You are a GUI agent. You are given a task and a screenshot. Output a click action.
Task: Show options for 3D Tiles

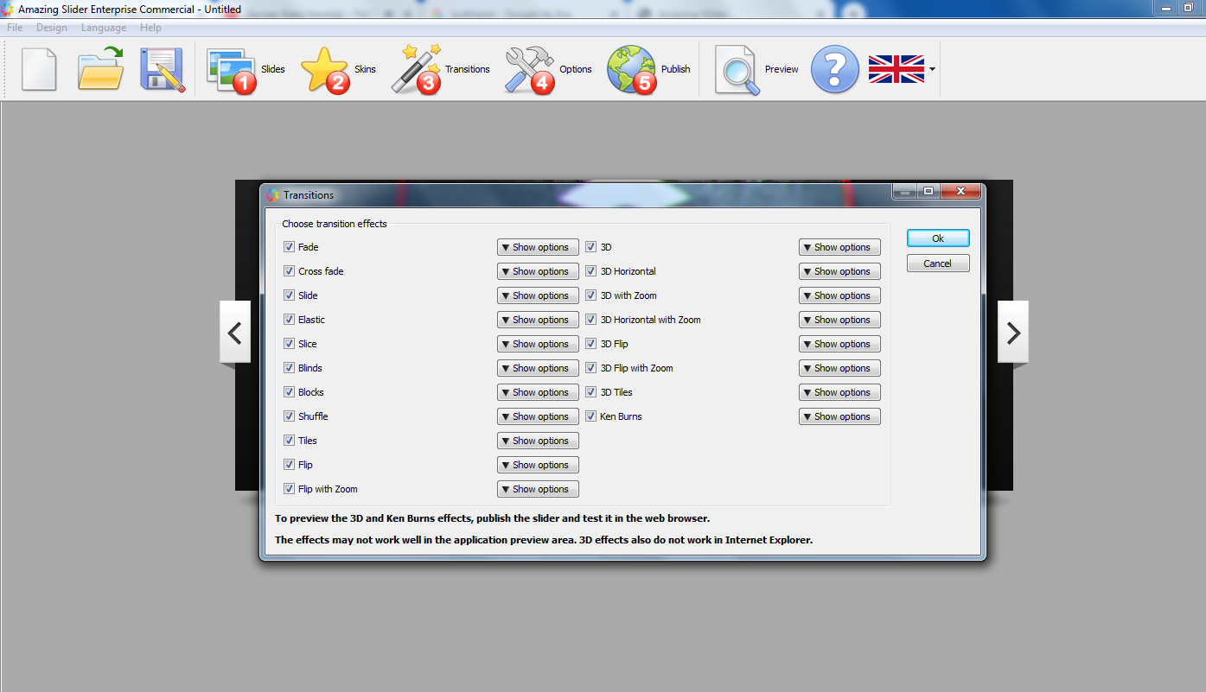(x=839, y=392)
